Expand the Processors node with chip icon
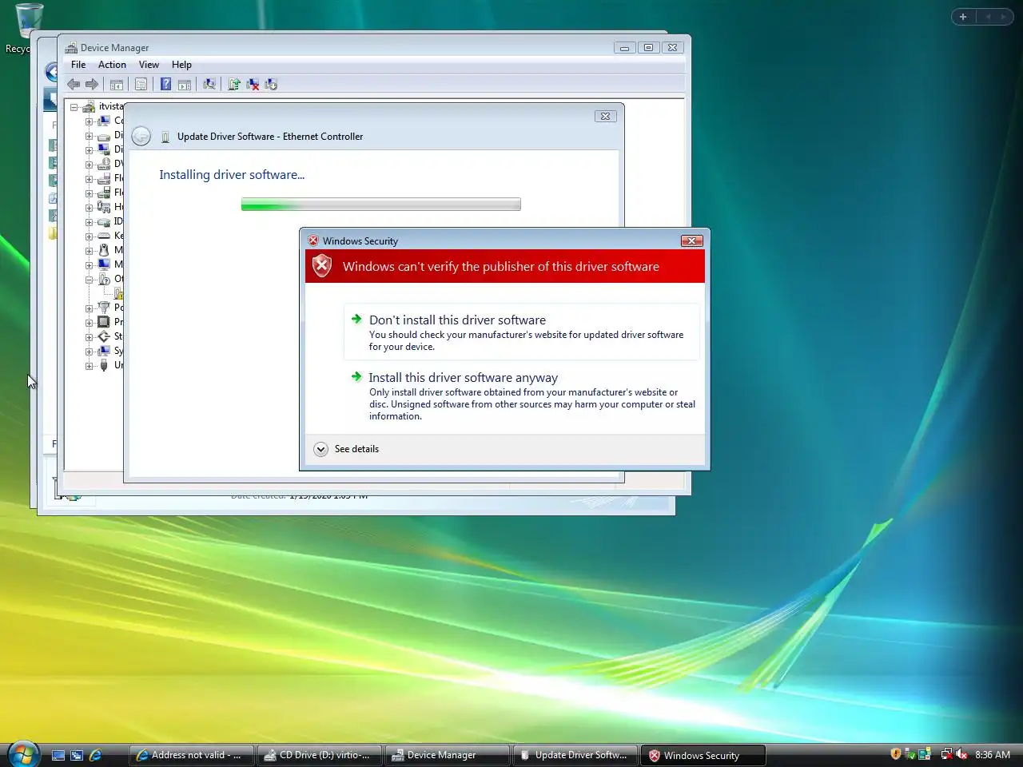Viewport: 1023px width, 767px height. coord(89,323)
